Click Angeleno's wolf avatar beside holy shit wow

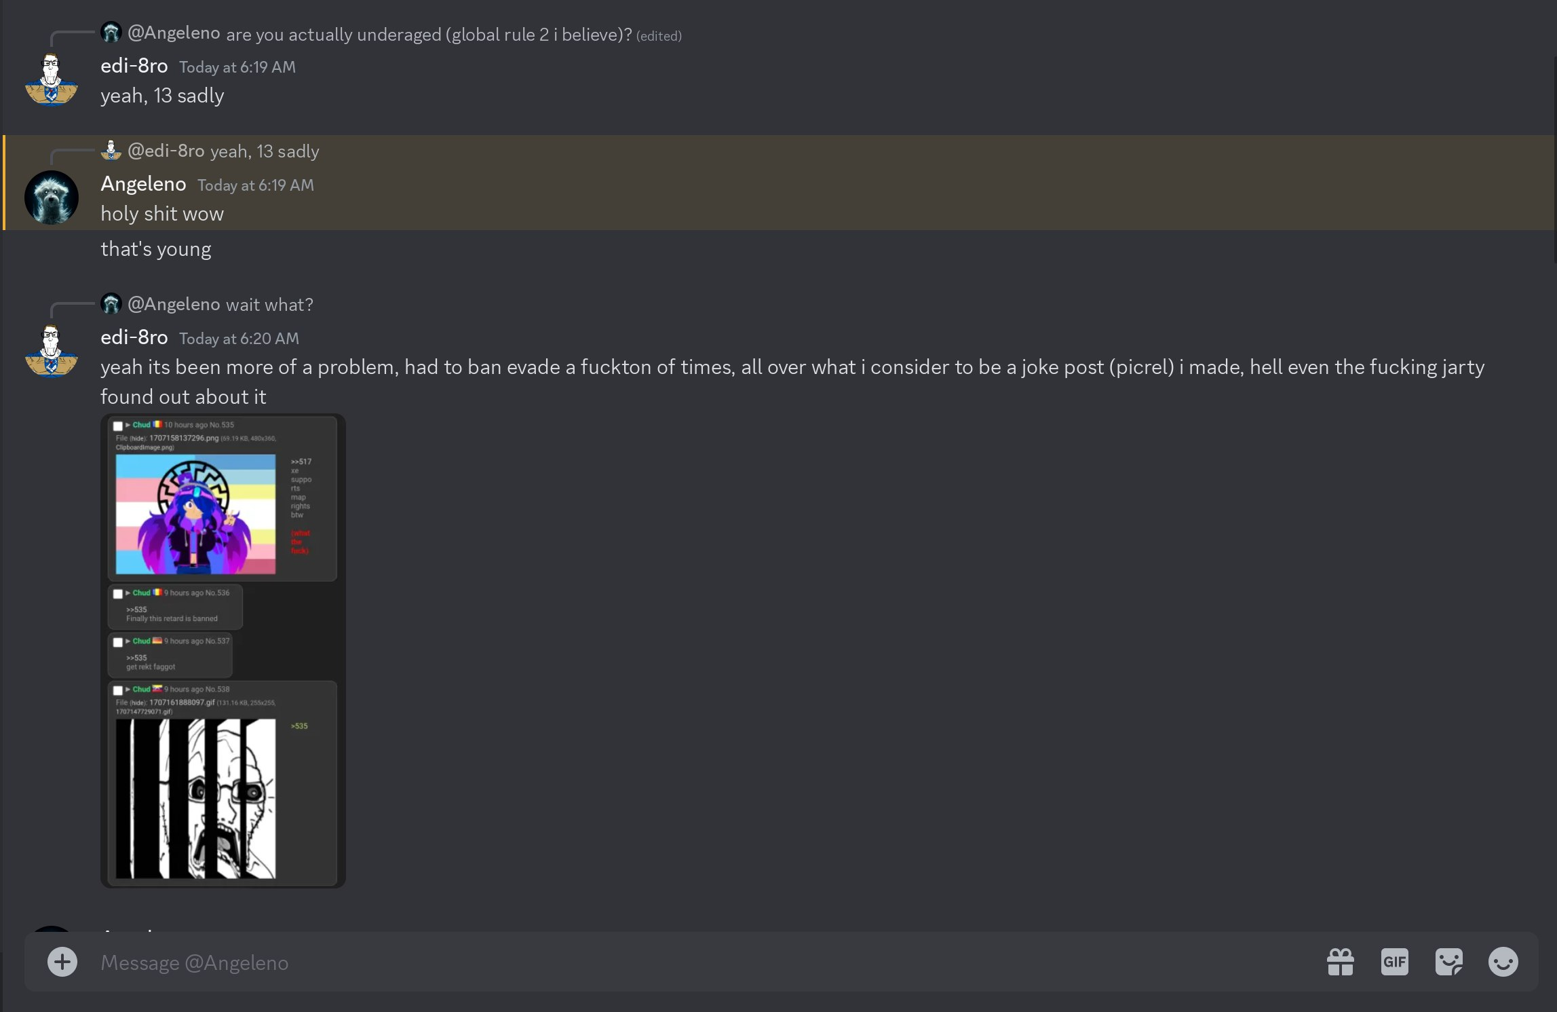[x=52, y=198]
